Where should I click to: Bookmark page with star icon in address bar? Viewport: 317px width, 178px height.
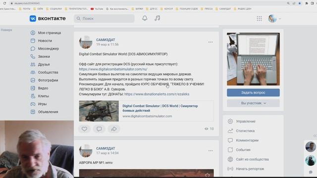(300, 3)
